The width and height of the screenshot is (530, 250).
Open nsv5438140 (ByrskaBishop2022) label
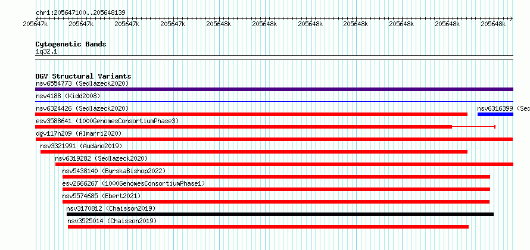pos(114,171)
